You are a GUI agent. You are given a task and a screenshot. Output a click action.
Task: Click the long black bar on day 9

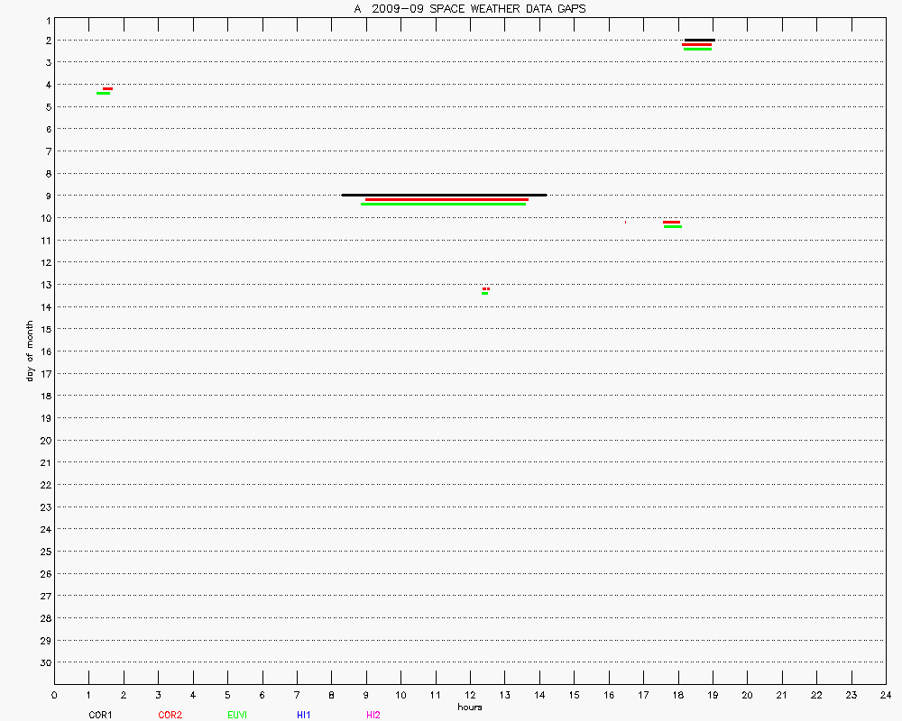[444, 195]
